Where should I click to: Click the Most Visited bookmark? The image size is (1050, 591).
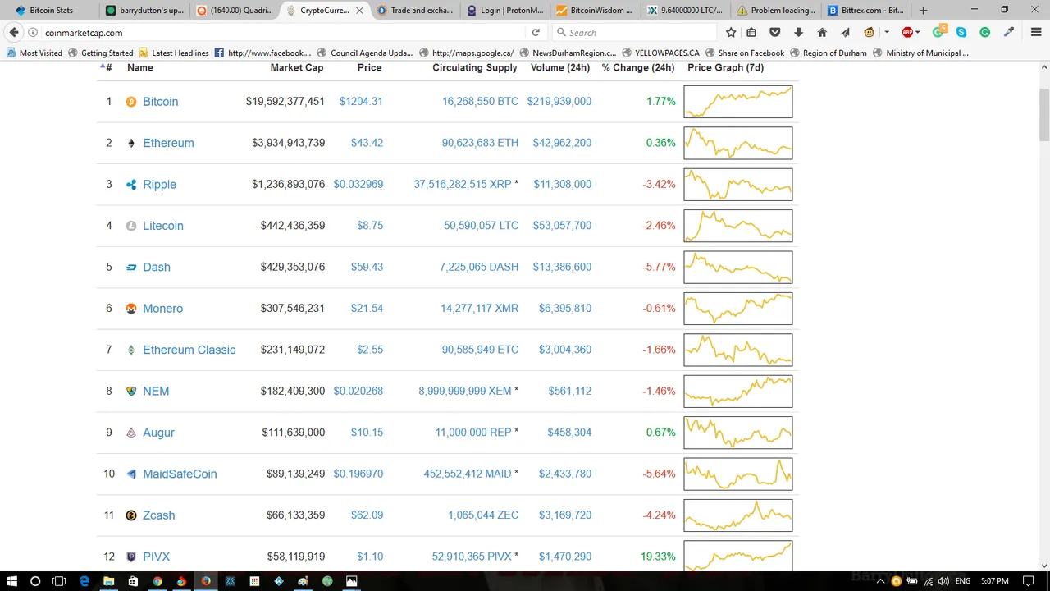34,53
